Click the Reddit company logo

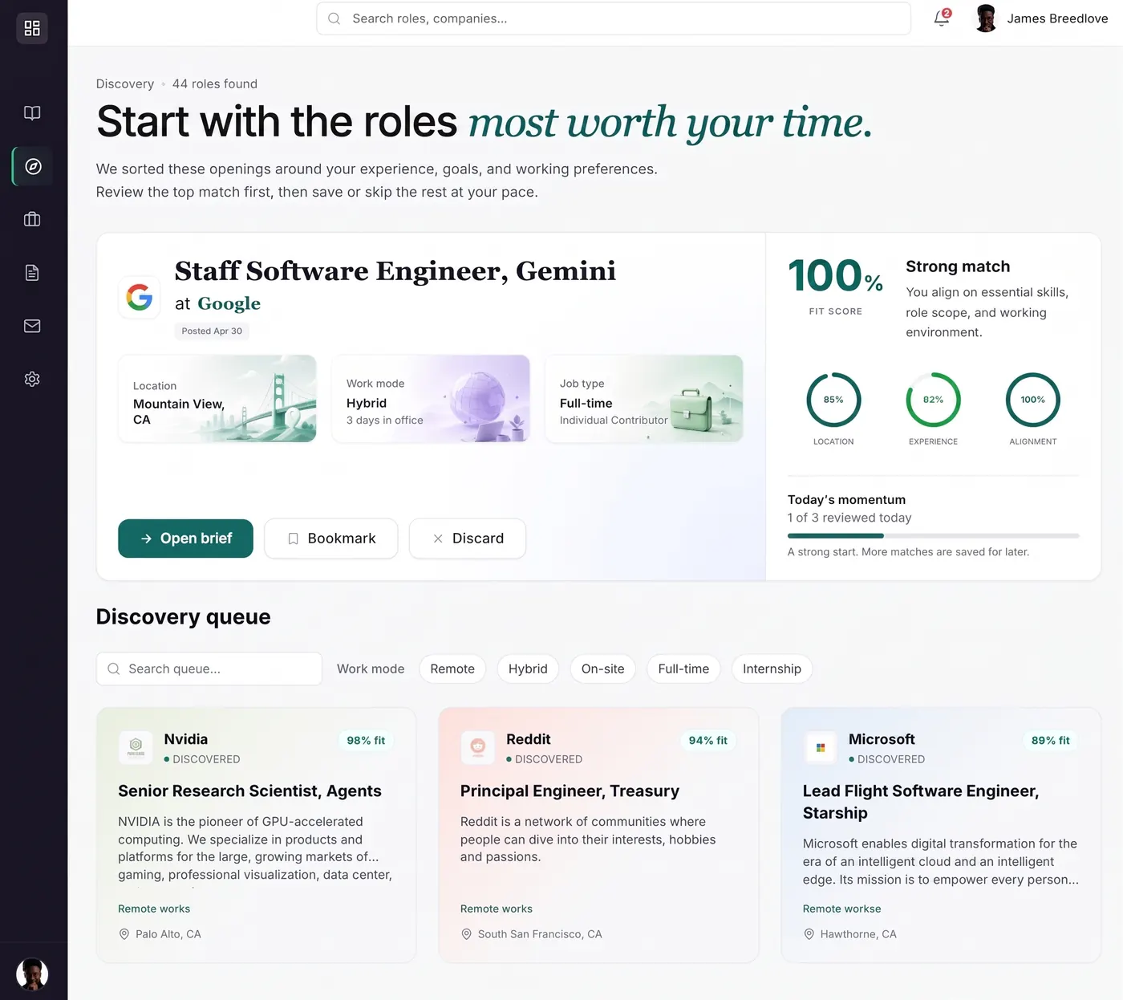pos(478,747)
